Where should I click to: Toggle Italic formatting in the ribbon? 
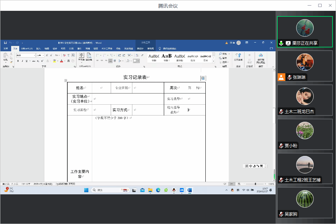(x=22, y=61)
